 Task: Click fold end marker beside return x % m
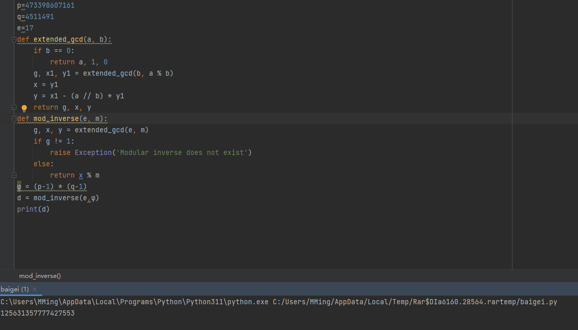pyautogui.click(x=14, y=176)
